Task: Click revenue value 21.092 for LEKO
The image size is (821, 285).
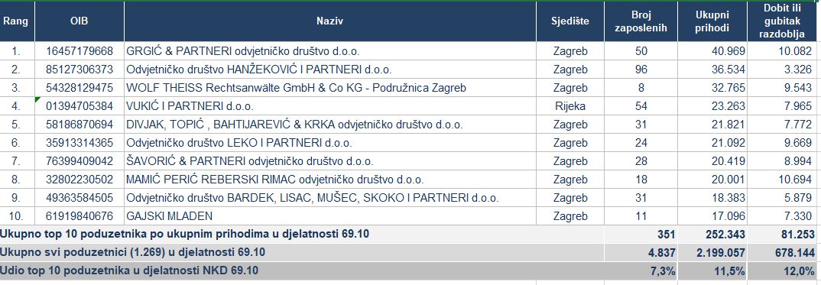Action: pos(712,143)
